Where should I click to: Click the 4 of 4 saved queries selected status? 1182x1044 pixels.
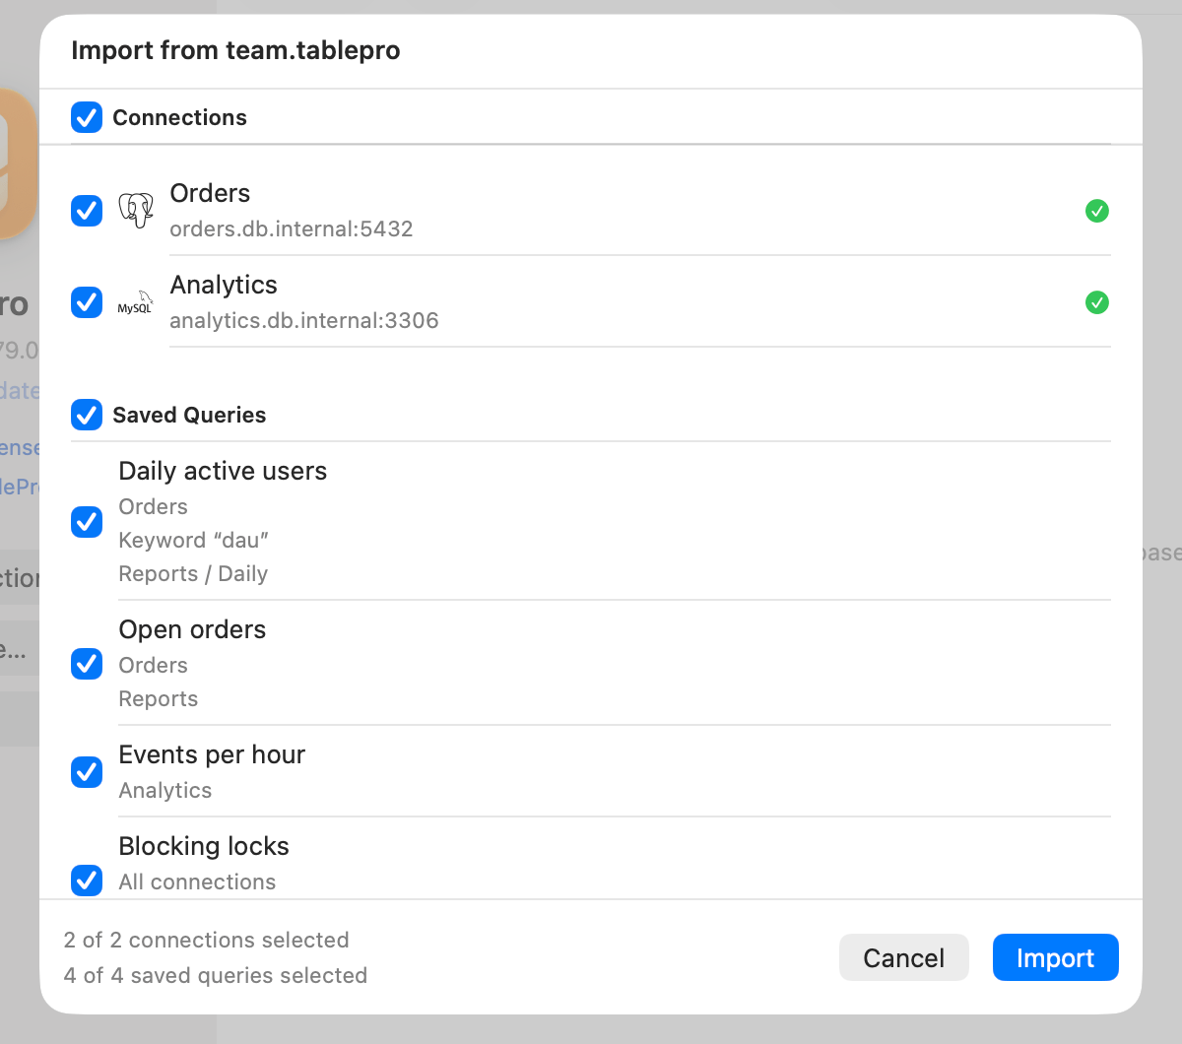point(216,975)
